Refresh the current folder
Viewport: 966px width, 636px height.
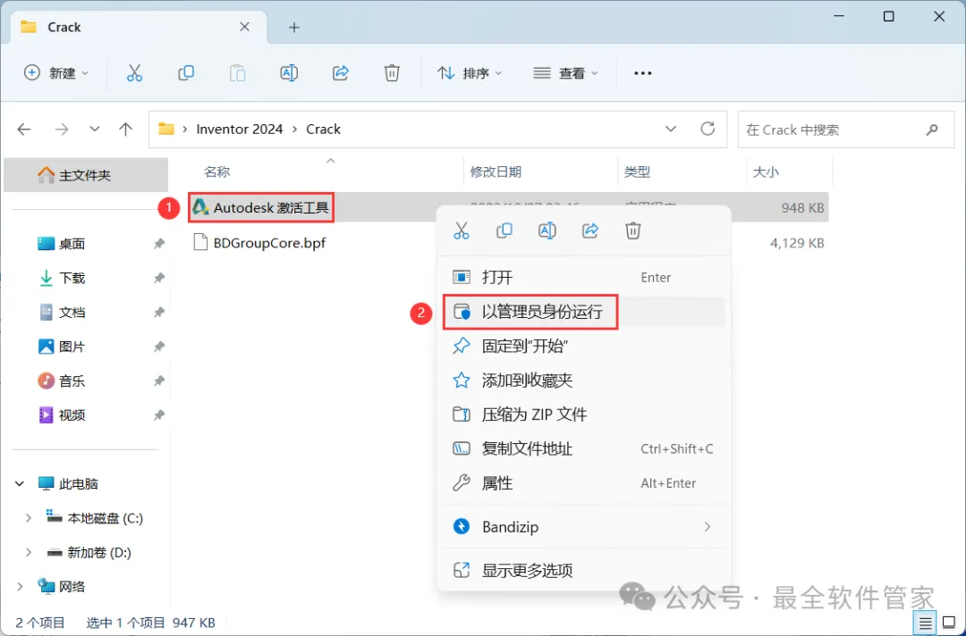tap(708, 129)
